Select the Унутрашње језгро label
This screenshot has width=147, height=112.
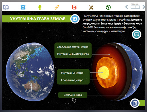(72, 73)
